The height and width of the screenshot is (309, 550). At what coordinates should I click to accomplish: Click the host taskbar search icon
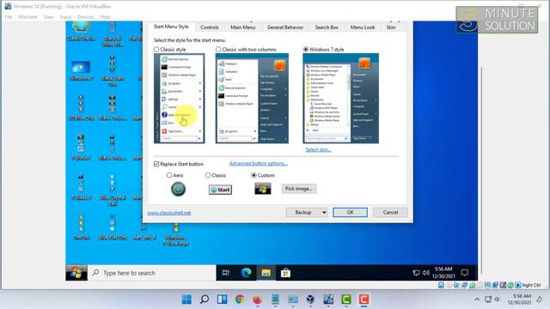point(205,300)
